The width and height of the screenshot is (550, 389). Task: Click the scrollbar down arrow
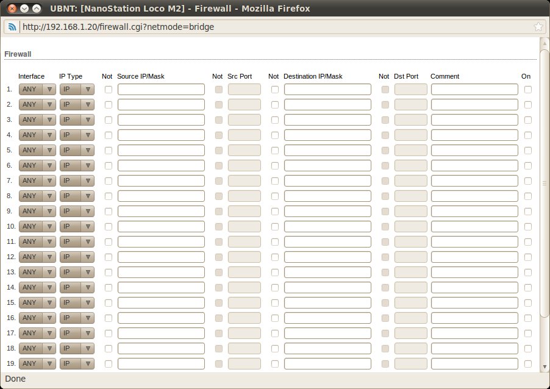pos(545,366)
